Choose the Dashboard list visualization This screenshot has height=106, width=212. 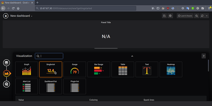(51, 86)
